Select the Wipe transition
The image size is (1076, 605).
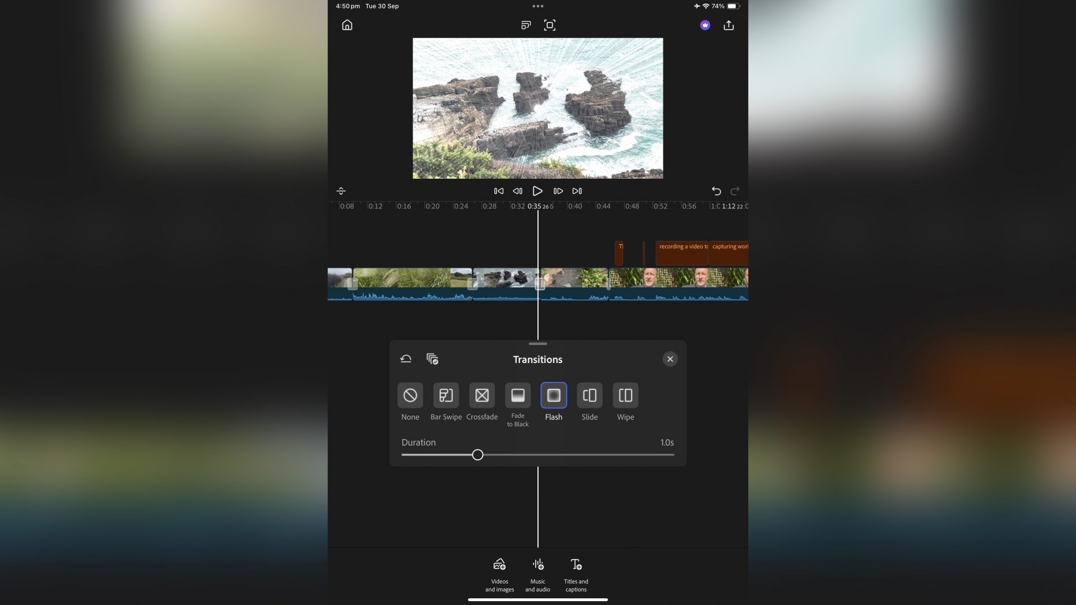[x=625, y=395]
